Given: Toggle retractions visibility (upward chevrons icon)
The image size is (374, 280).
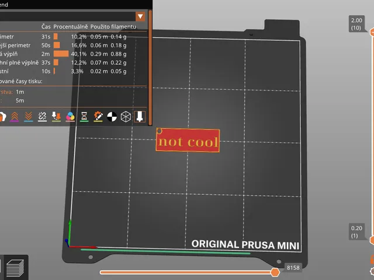Looking at the screenshot, I should [15, 117].
